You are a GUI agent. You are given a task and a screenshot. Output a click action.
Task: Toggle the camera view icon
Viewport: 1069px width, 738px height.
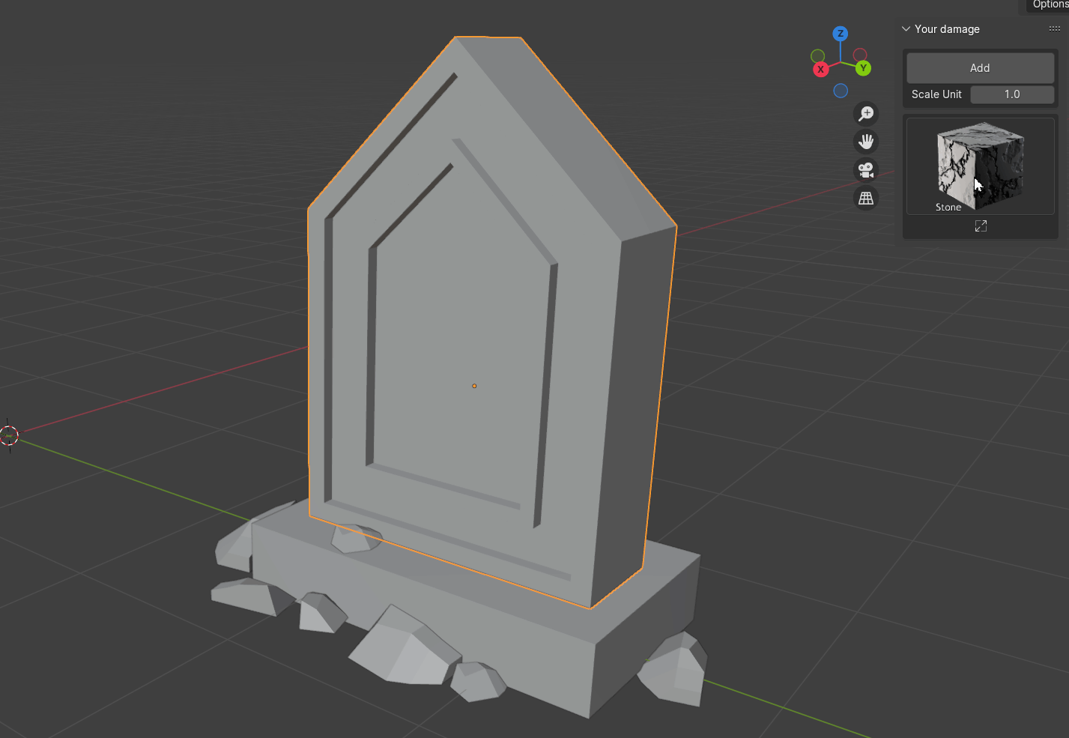pos(866,170)
